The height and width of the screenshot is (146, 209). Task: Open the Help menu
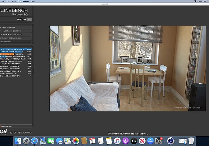pyautogui.click(x=32, y=2)
